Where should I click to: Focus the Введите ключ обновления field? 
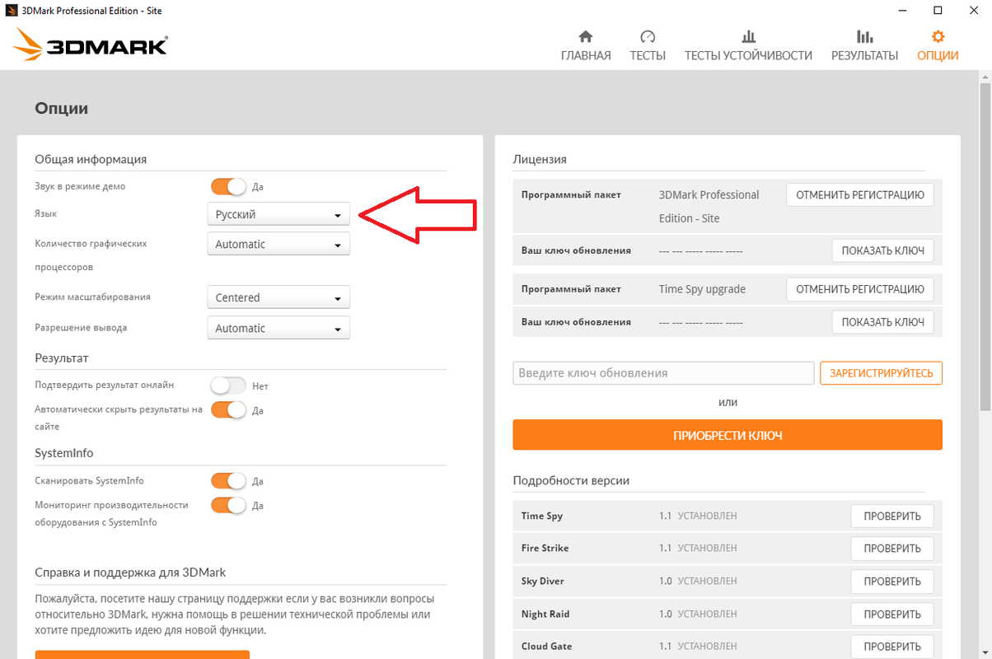(x=663, y=373)
